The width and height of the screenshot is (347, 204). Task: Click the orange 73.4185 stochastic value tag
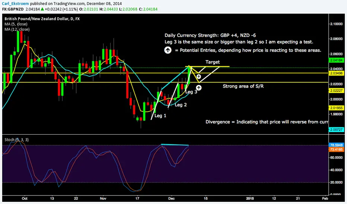pos(336,149)
